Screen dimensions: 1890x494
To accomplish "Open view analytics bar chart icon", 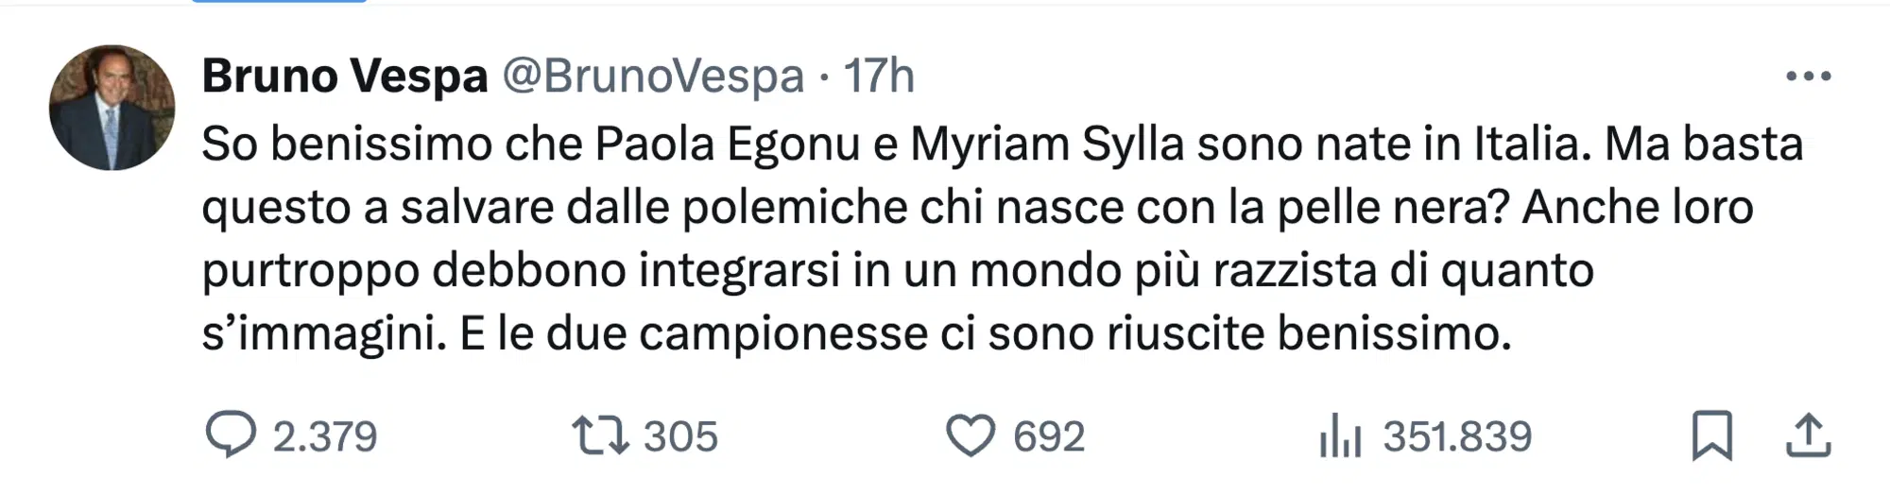I will coord(1340,437).
